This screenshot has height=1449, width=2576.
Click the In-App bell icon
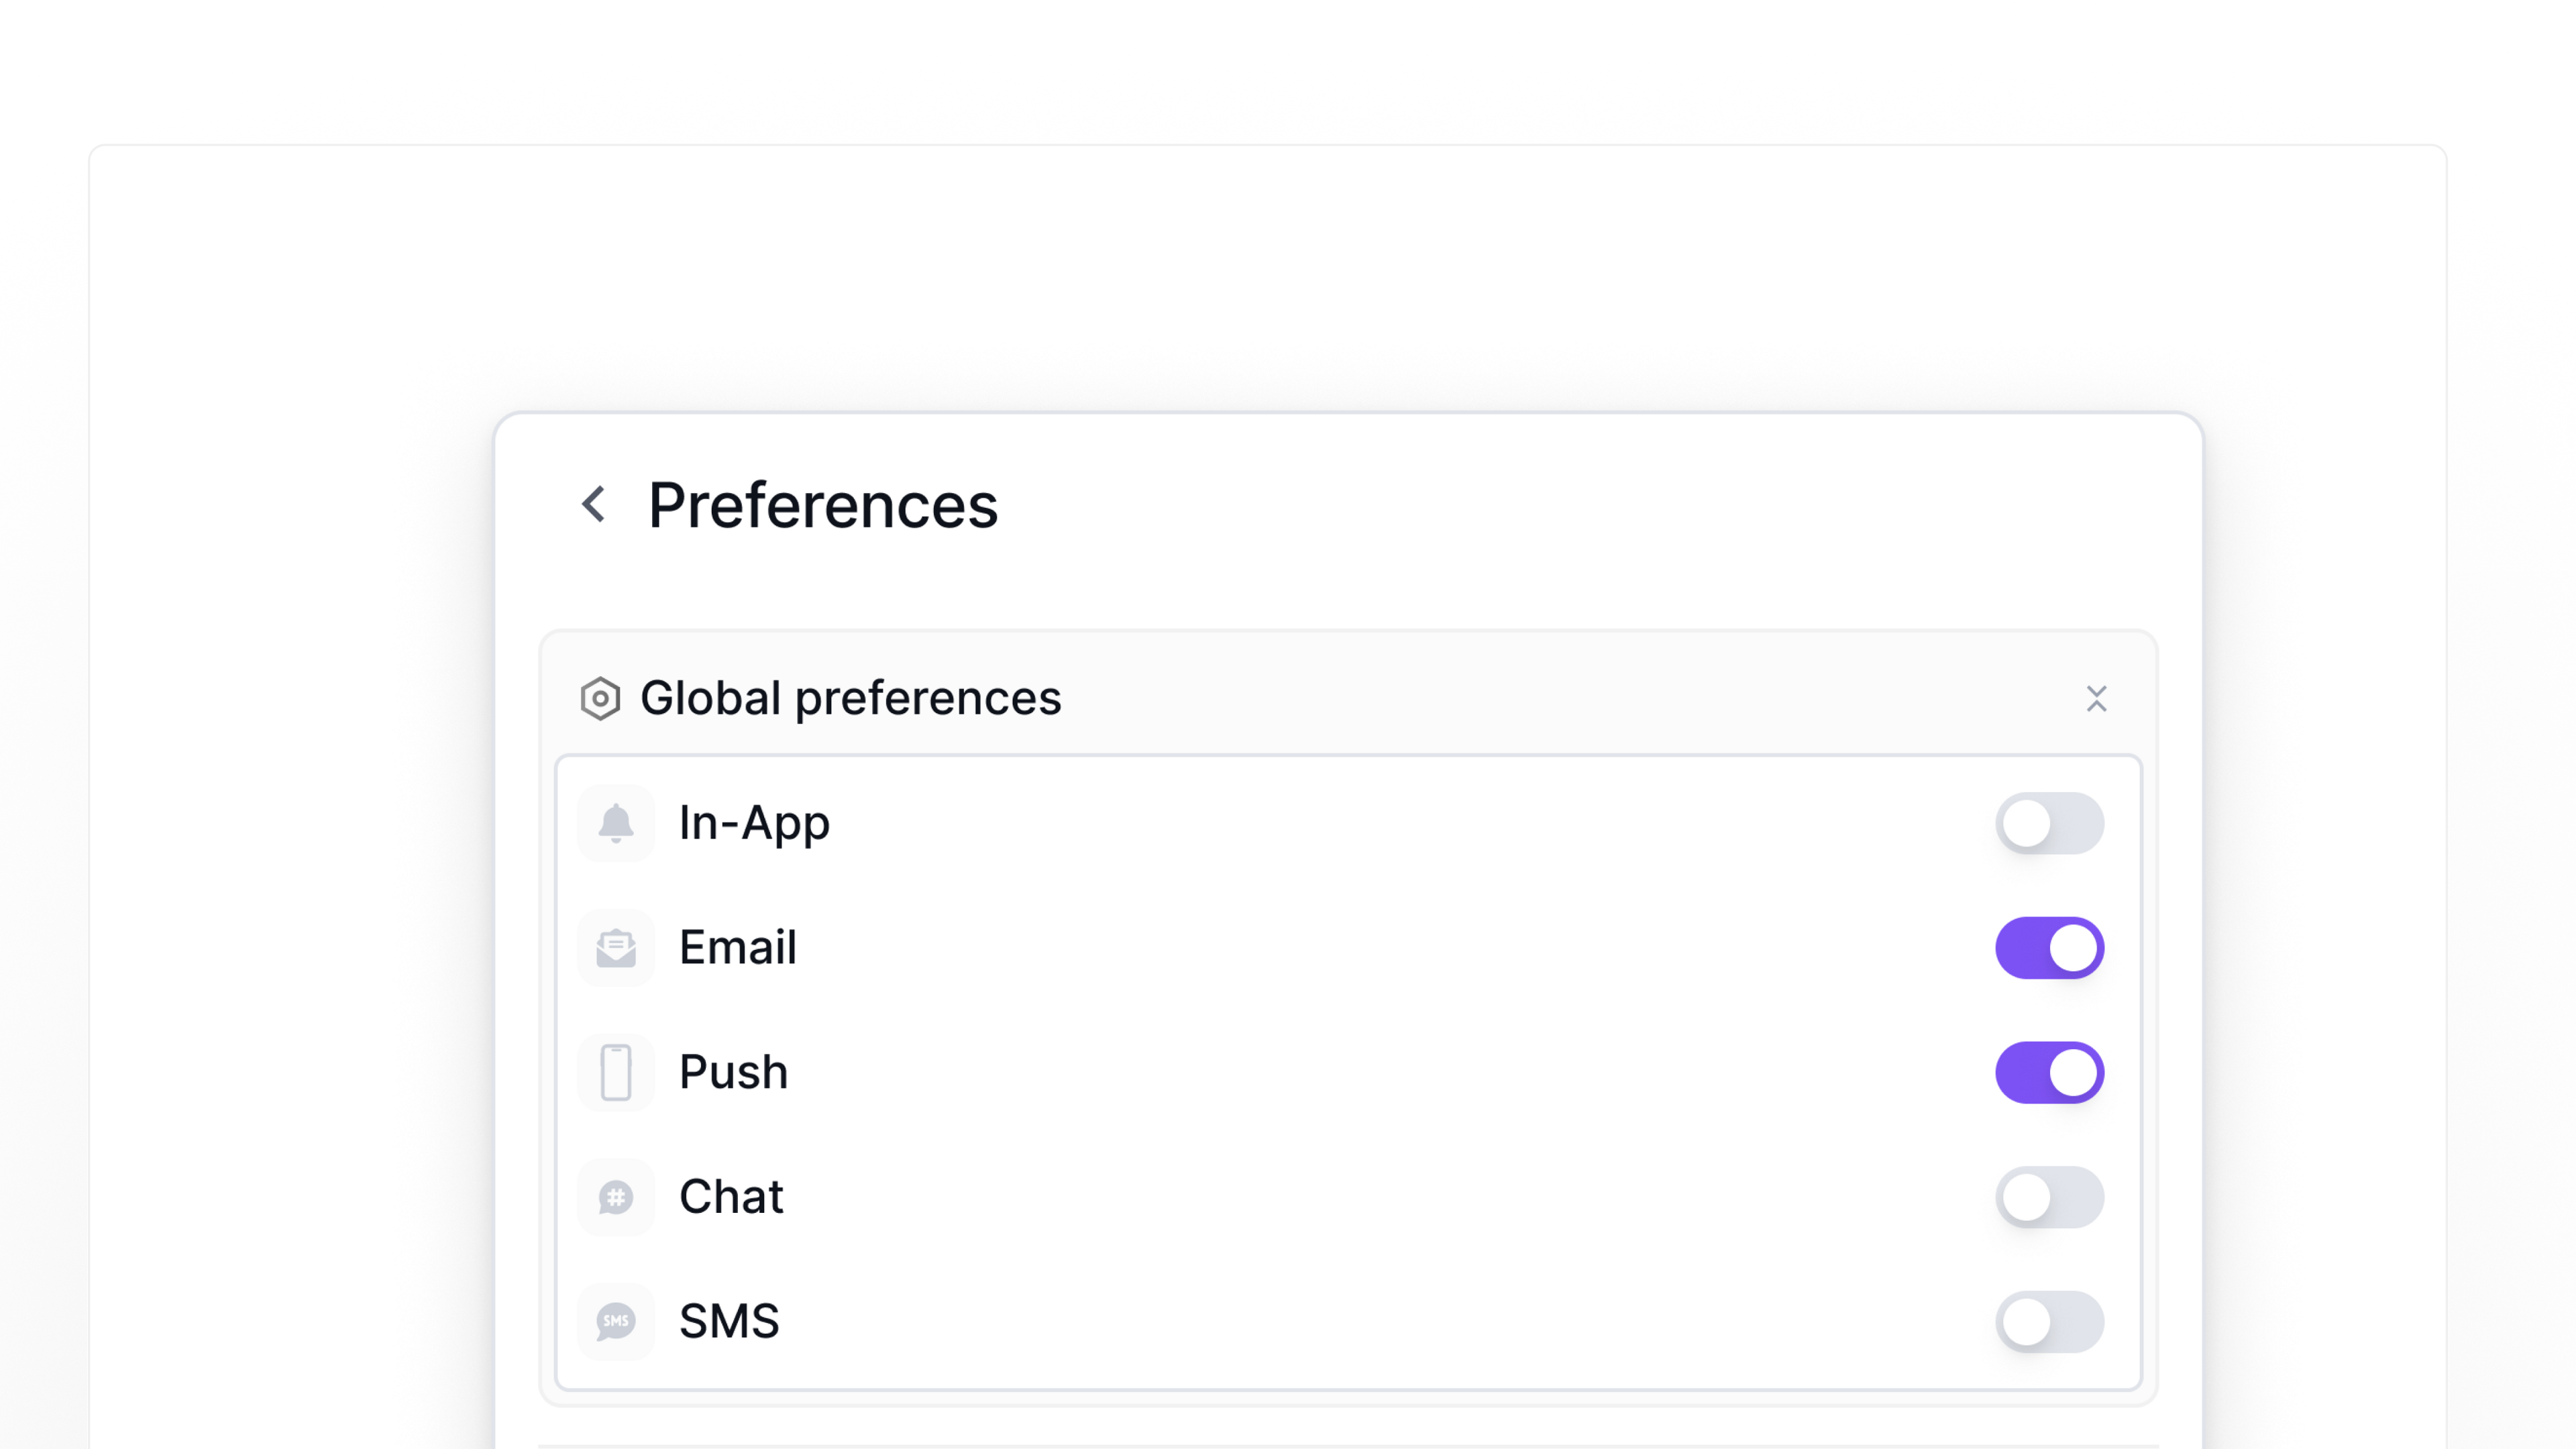616,822
